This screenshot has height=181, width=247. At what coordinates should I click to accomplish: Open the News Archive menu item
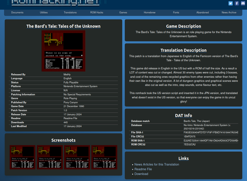tap(229, 12)
